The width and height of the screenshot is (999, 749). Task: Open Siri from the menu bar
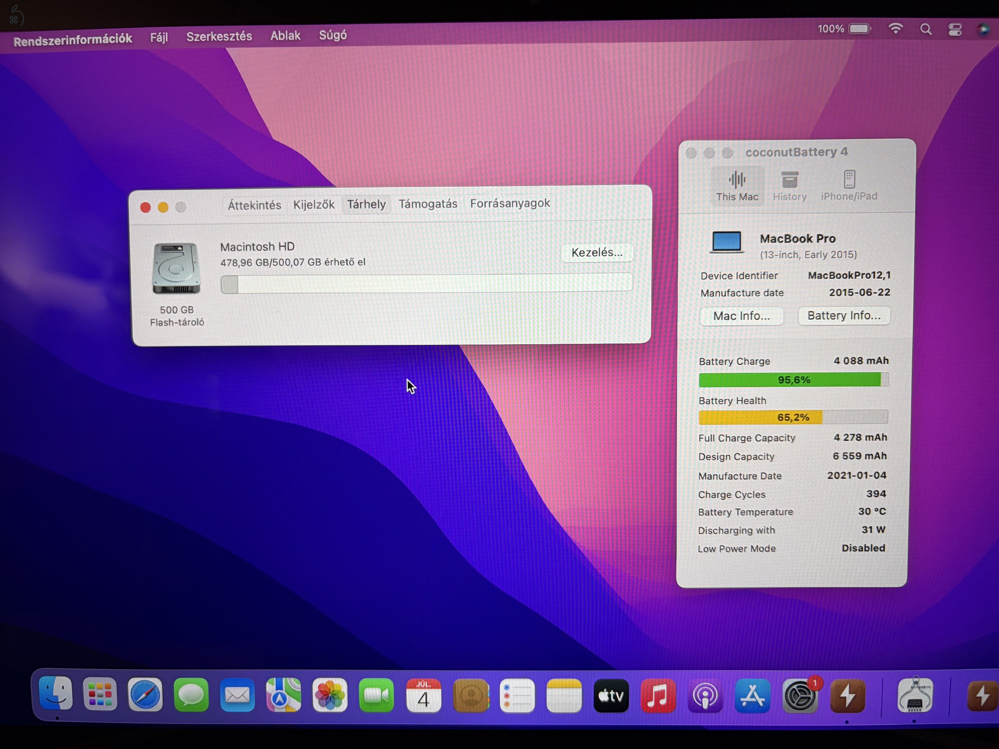[x=983, y=30]
